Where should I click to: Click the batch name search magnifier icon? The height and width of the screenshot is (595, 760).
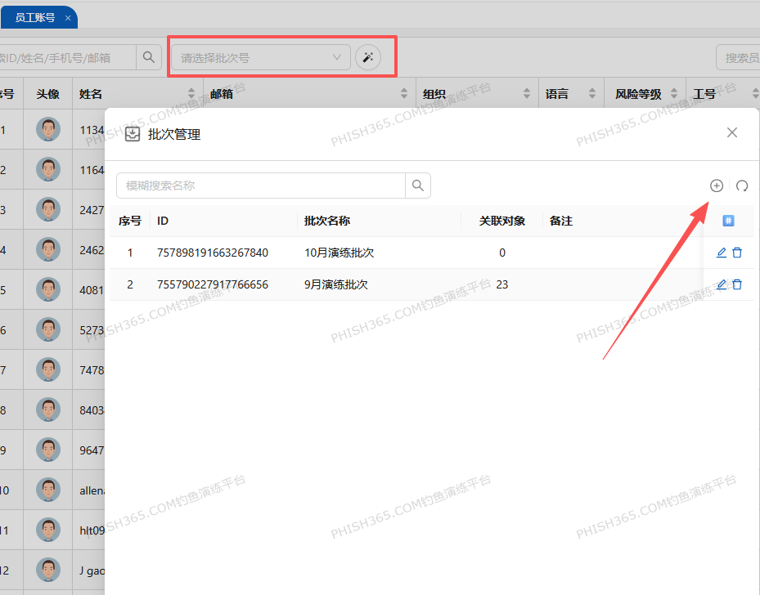point(418,186)
